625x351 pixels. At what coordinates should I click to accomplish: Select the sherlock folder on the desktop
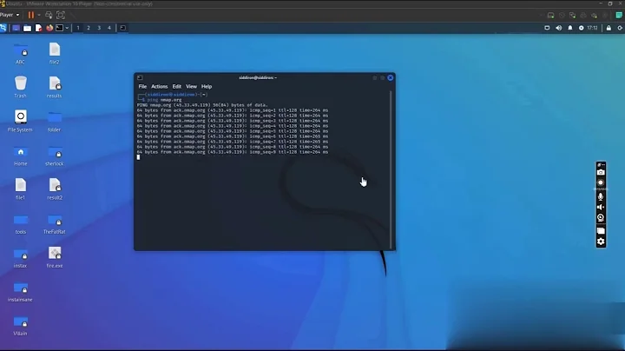coord(54,156)
